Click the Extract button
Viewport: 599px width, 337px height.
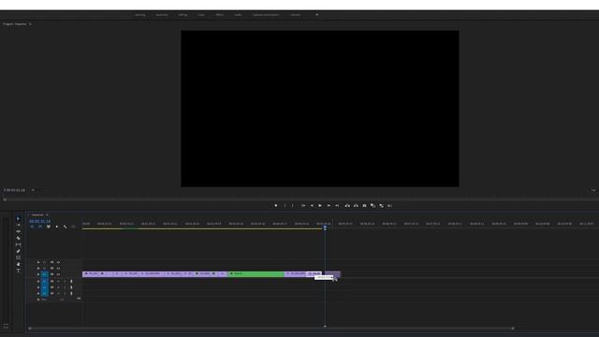point(356,206)
